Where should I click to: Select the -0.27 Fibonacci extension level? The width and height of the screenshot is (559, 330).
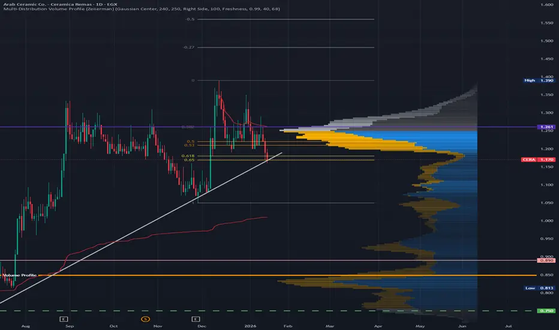pos(188,47)
